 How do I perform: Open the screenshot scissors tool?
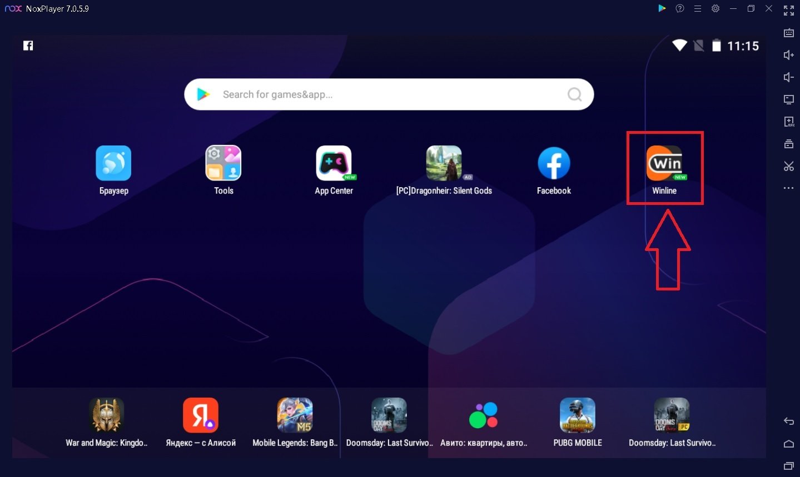tap(788, 166)
